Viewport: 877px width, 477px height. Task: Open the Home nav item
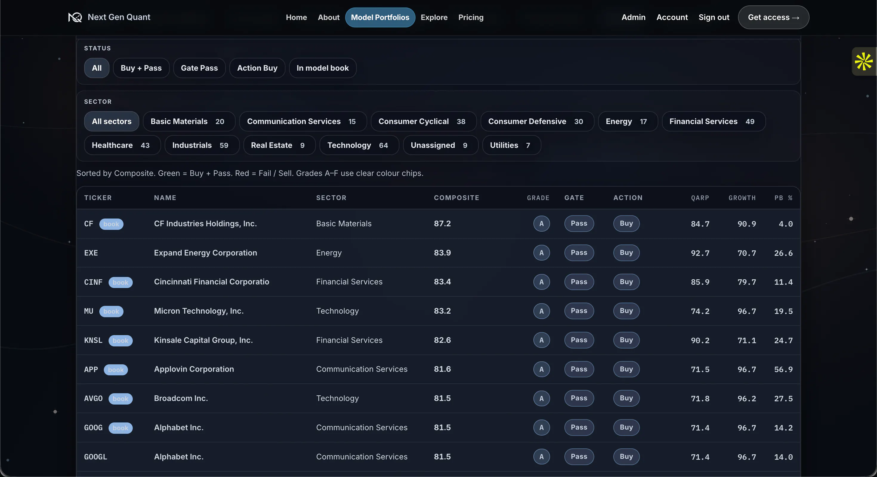pos(296,17)
